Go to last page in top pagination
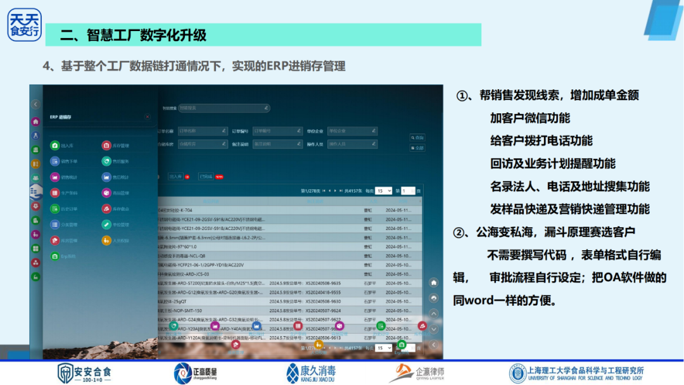 coord(341,191)
